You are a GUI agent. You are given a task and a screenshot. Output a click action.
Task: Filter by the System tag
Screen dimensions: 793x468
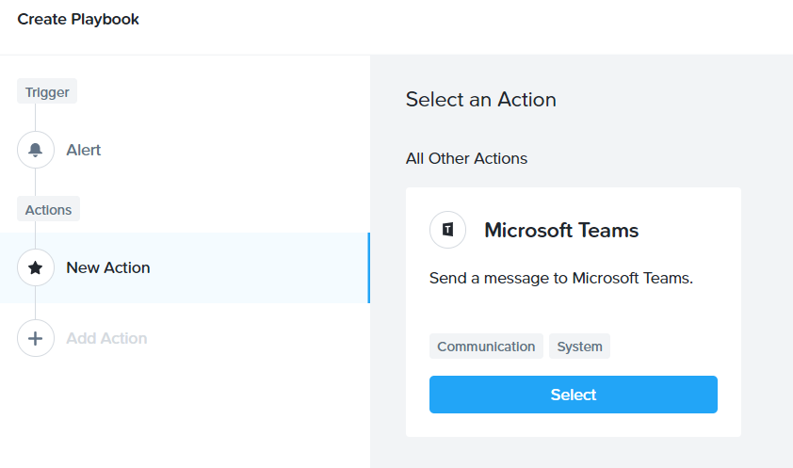coord(579,347)
